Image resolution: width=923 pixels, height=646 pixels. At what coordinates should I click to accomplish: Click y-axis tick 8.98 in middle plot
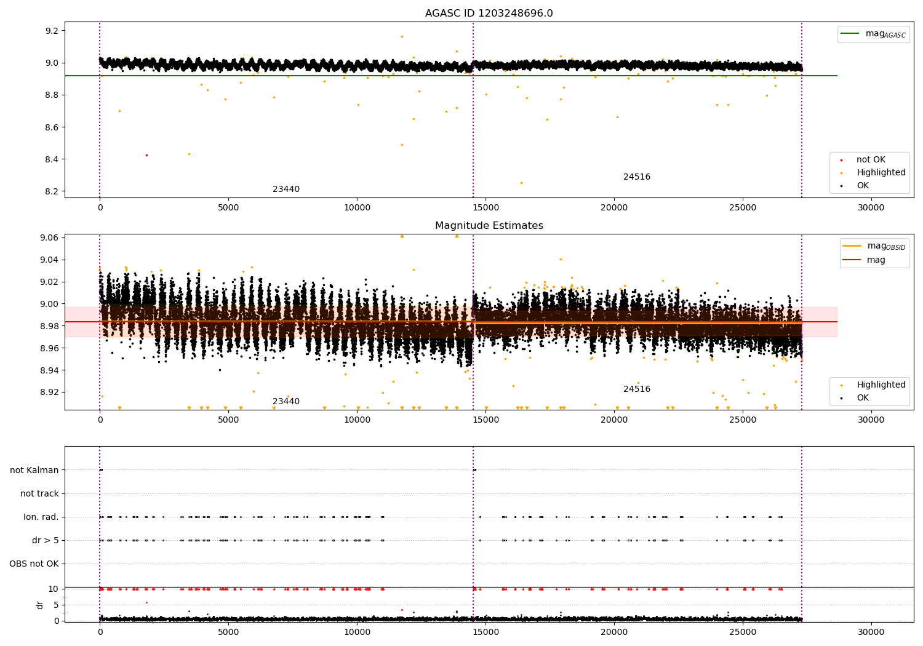[x=49, y=326]
